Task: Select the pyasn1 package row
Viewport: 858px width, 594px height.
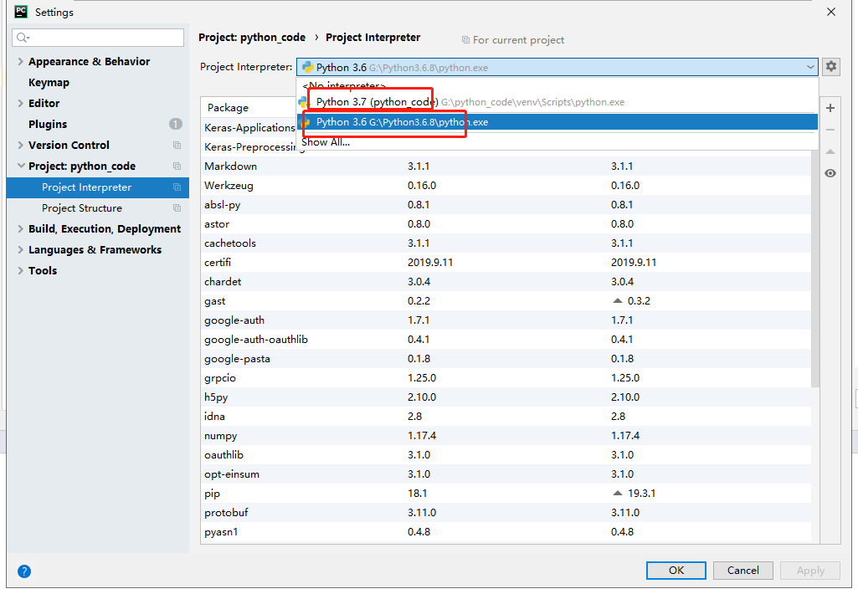Action: [506, 531]
